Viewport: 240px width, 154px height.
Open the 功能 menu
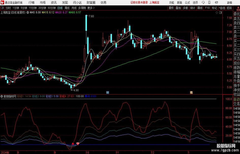point(172,3)
